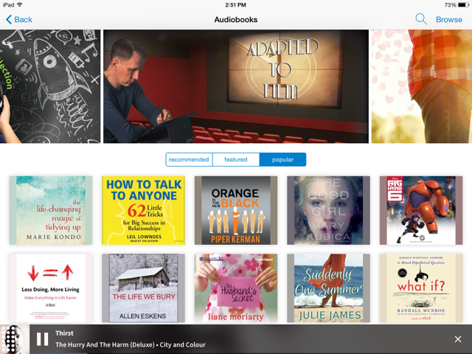Tap the Wi-Fi icon in status bar
Screen dimensions: 472x354
[x=20, y=5]
